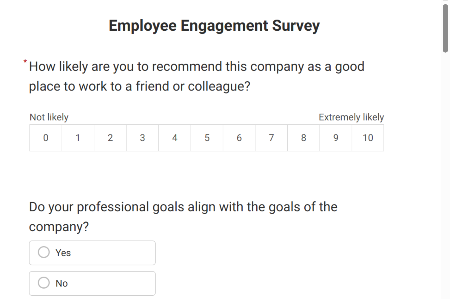The height and width of the screenshot is (299, 450).
Task: Click the No answer option box
Action: click(x=92, y=283)
